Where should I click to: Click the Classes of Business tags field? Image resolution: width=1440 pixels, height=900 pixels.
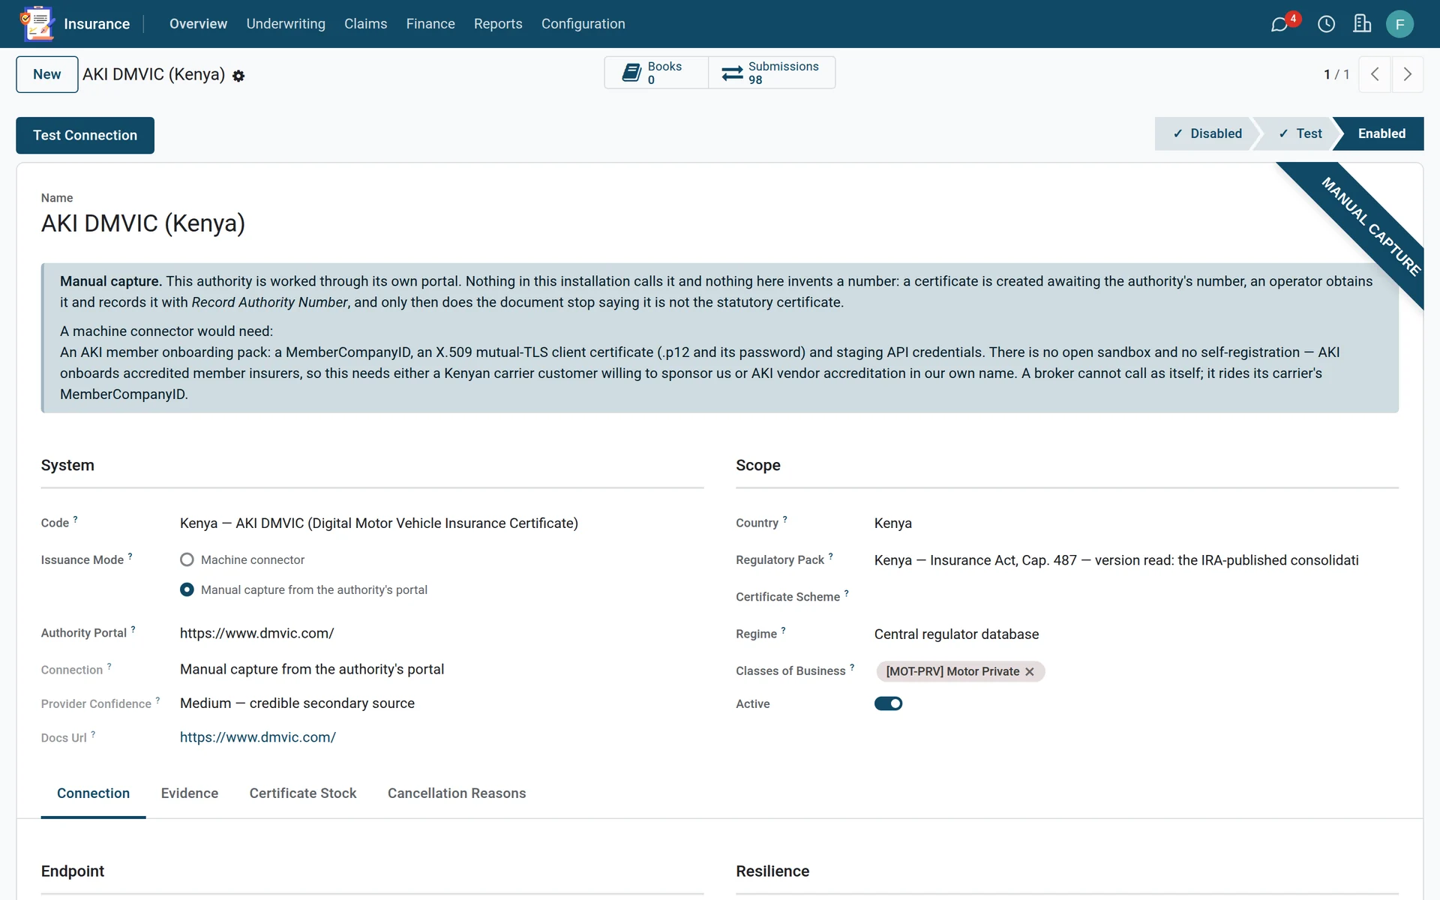(x=1136, y=671)
